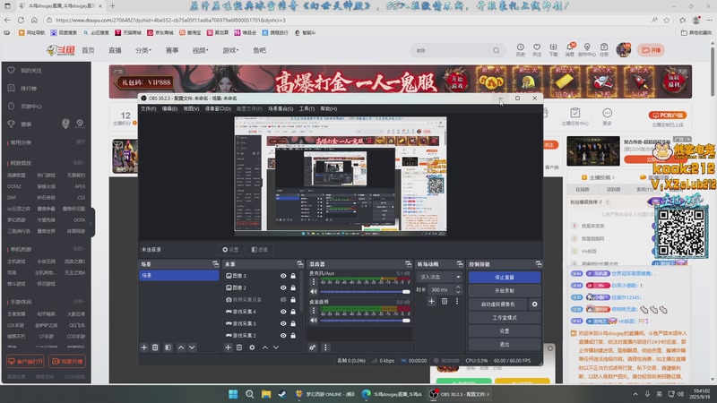Expand Douyu 分类 navigation dropdown
This screenshot has width=717, height=403.
(143, 50)
